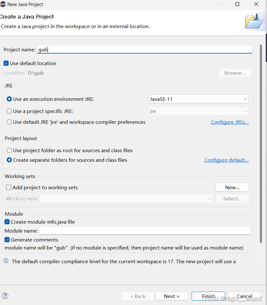Screen dimensions: 267x305
Task: Close the New Java Project dialog
Action: tap(256, 4)
